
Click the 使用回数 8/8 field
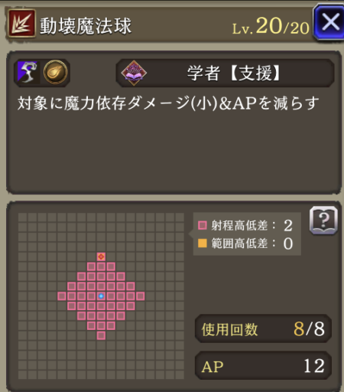click(x=263, y=328)
